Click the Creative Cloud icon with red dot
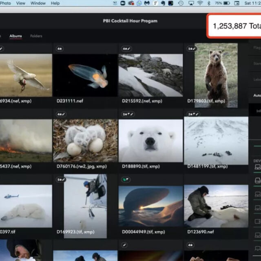 (131, 3)
